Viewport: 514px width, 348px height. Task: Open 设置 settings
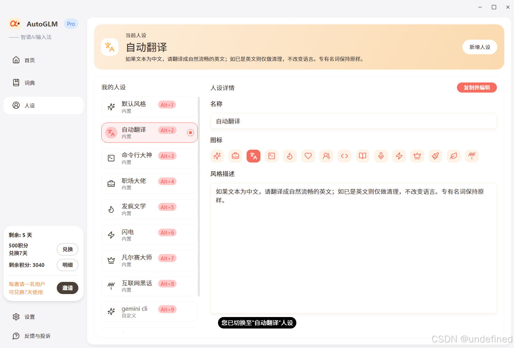pos(44,317)
